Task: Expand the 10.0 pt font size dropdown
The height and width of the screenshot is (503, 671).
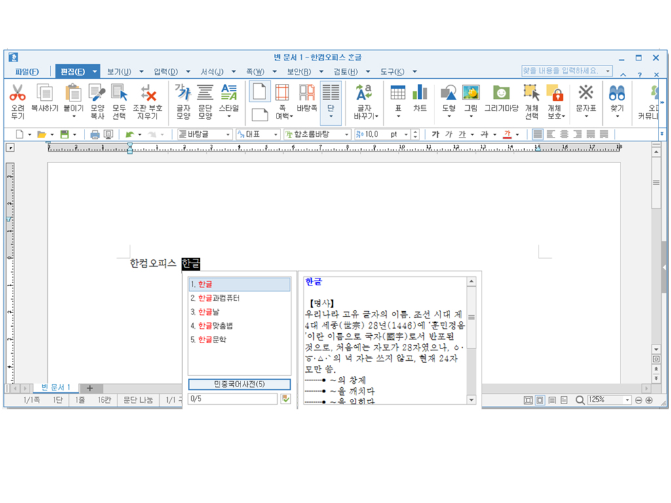Action: 406,135
